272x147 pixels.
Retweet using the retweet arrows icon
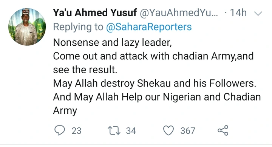pyautogui.click(x=114, y=131)
